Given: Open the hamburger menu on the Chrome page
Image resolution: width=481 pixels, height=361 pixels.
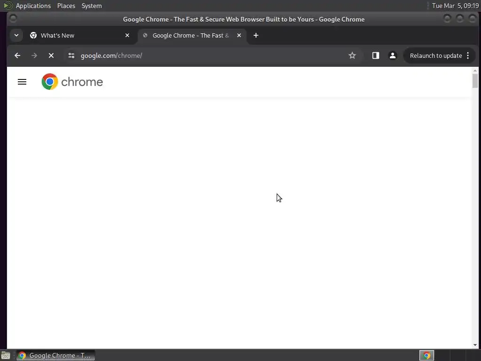Looking at the screenshot, I should [22, 82].
